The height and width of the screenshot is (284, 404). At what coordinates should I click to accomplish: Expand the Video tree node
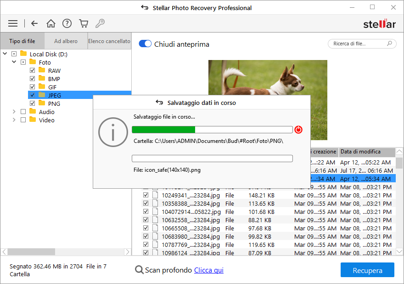(x=14, y=120)
